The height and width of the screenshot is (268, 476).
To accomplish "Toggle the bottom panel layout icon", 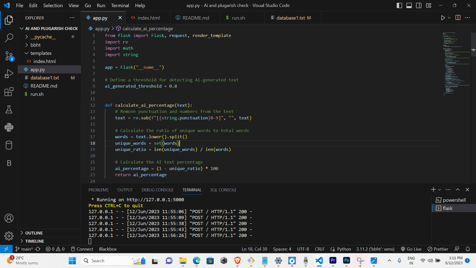I will [409, 6].
